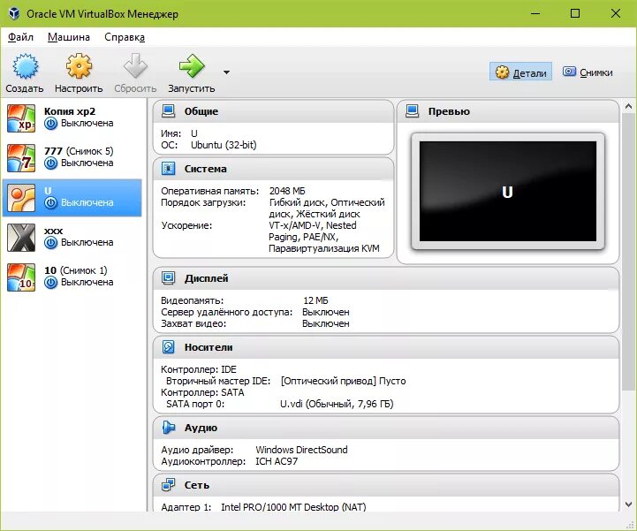Image resolution: width=637 pixels, height=531 pixels.
Task: Click the 2048 МБ memory value
Action: (x=287, y=191)
